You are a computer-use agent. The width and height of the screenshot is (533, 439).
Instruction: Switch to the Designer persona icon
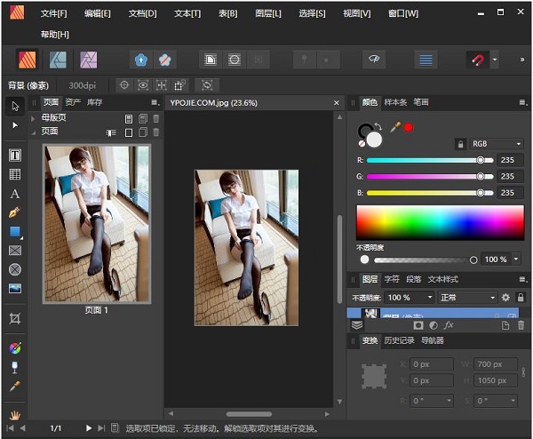coord(58,60)
